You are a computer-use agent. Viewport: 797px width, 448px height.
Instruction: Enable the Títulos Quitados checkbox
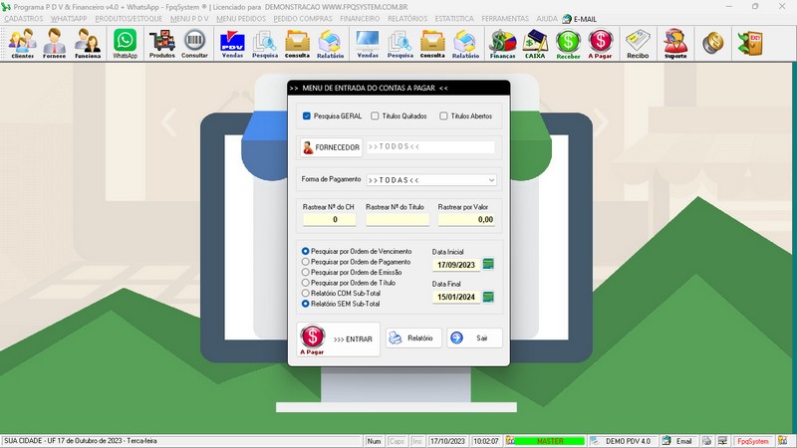375,115
